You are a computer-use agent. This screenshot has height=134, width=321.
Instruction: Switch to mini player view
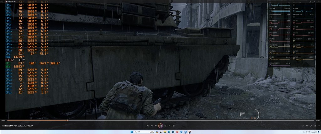point(315,126)
